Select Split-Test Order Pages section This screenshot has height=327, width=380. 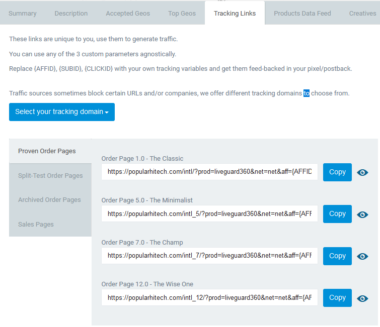[50, 176]
